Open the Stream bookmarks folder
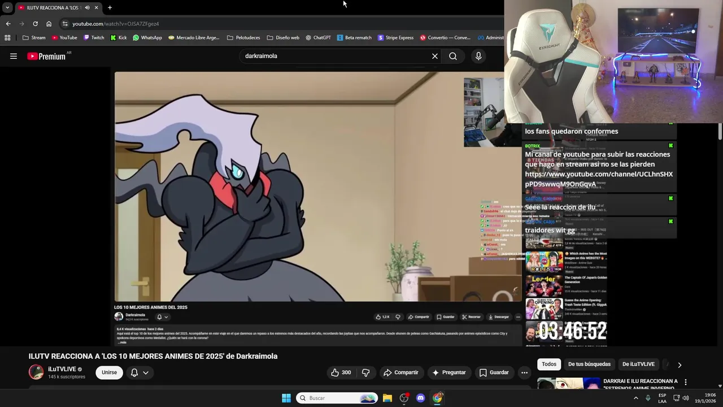The height and width of the screenshot is (407, 723). pos(34,38)
